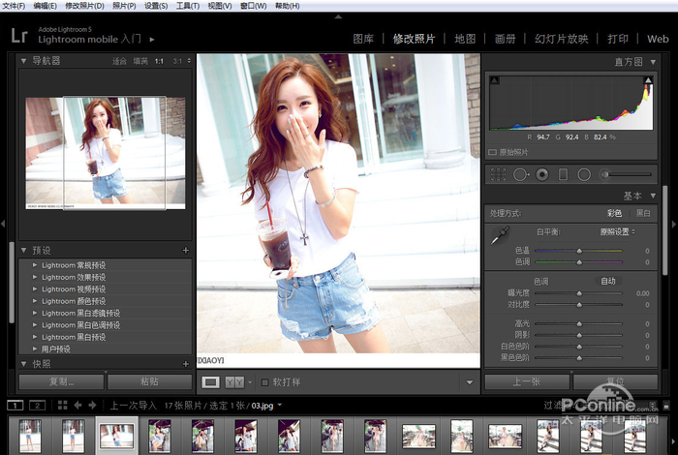
Task: Open grid view from filmstrip bar
Action: click(x=61, y=405)
